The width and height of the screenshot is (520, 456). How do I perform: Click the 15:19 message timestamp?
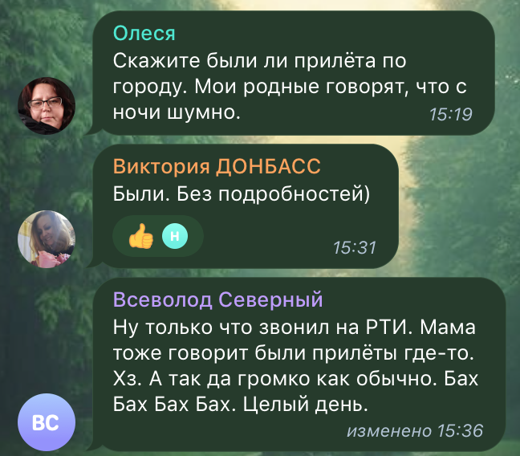click(x=451, y=115)
